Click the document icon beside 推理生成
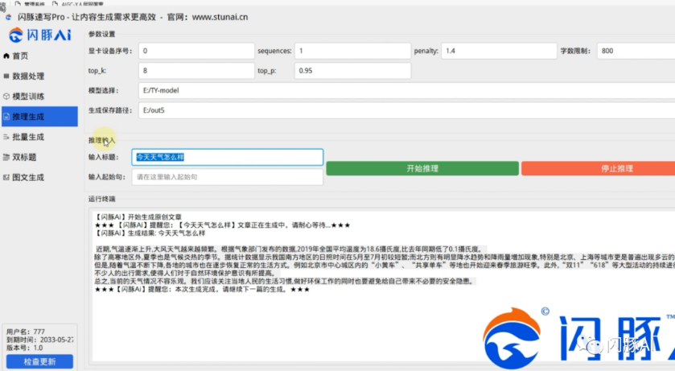 point(6,117)
